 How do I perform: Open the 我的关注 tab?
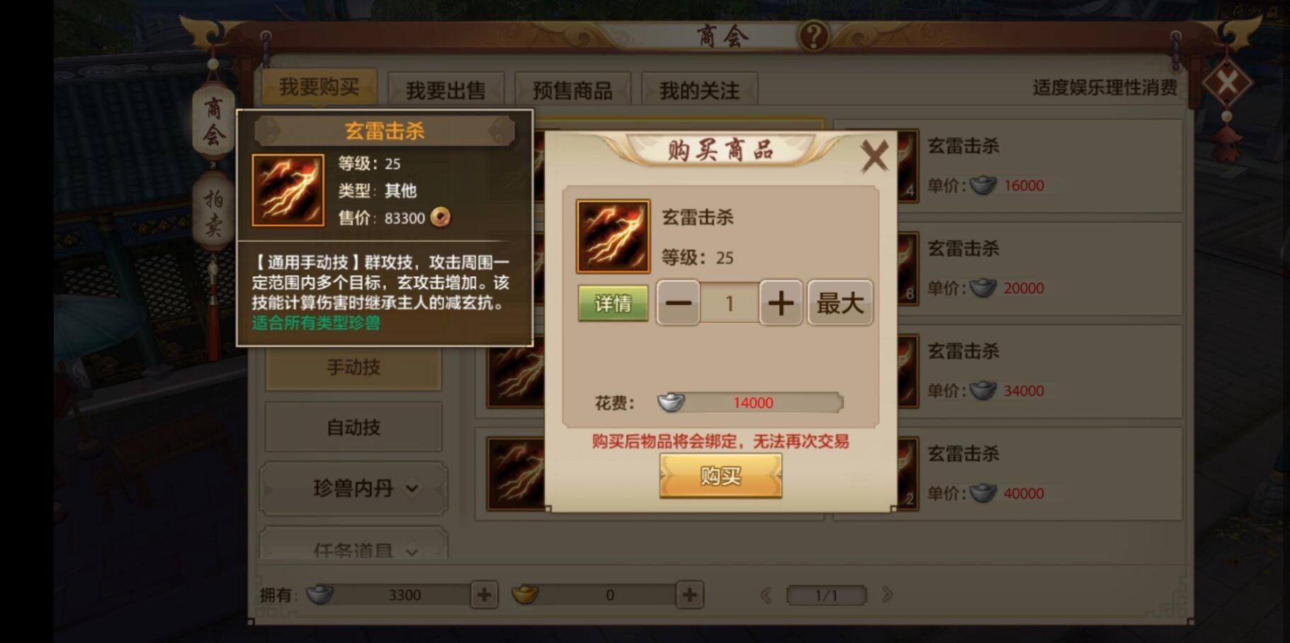[699, 90]
